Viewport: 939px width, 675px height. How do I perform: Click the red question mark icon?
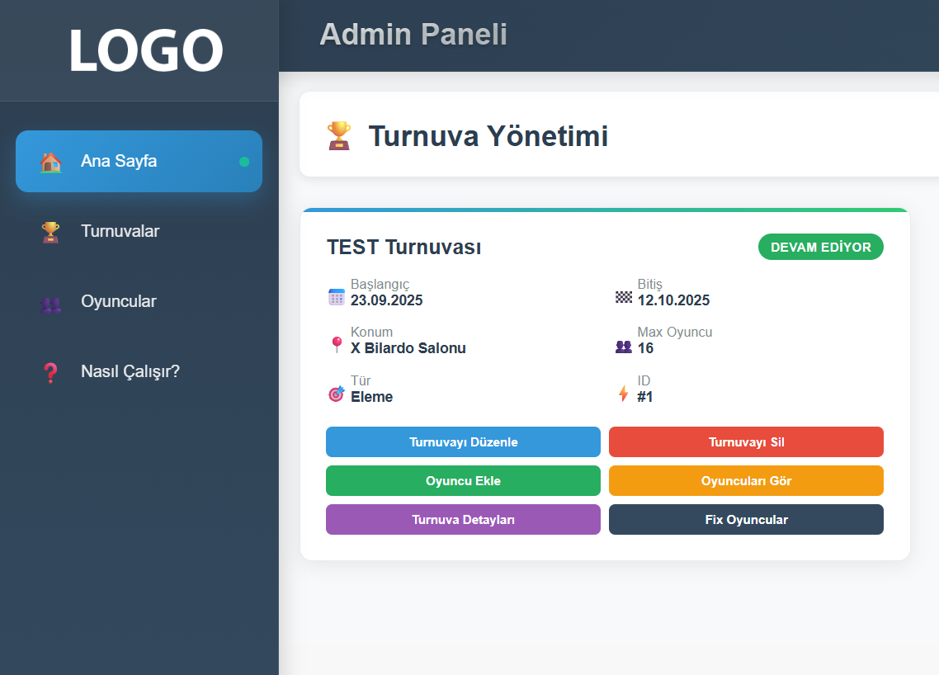pos(50,372)
